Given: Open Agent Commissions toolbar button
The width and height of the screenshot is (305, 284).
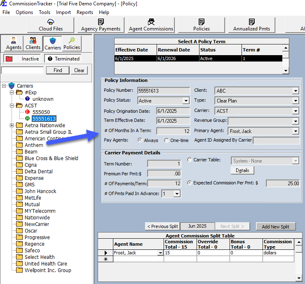Looking at the screenshot, I should [x=151, y=25].
